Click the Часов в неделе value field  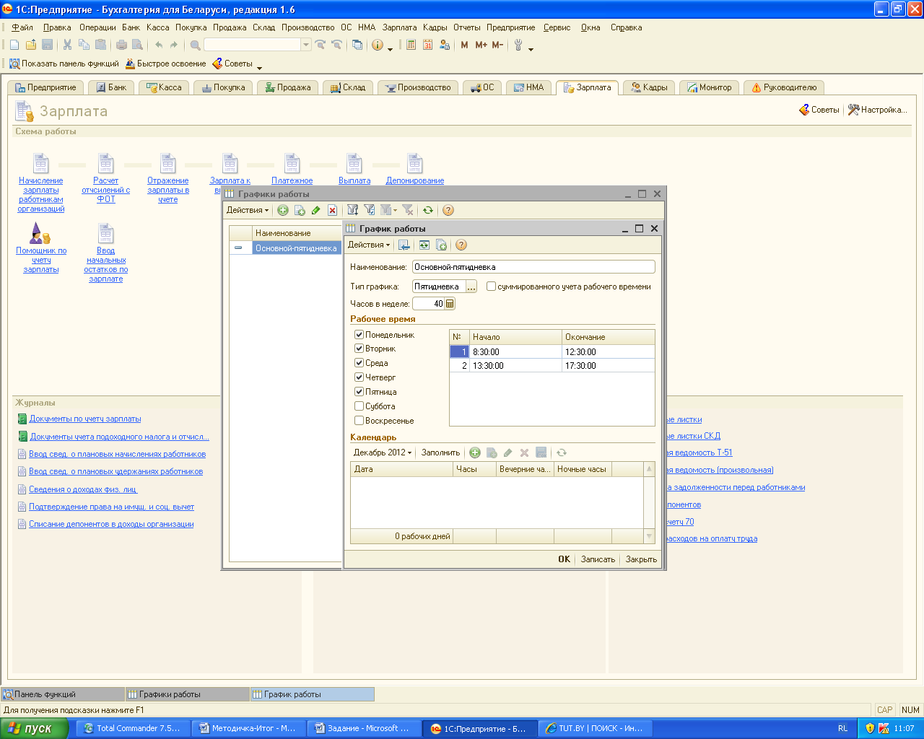click(x=428, y=304)
